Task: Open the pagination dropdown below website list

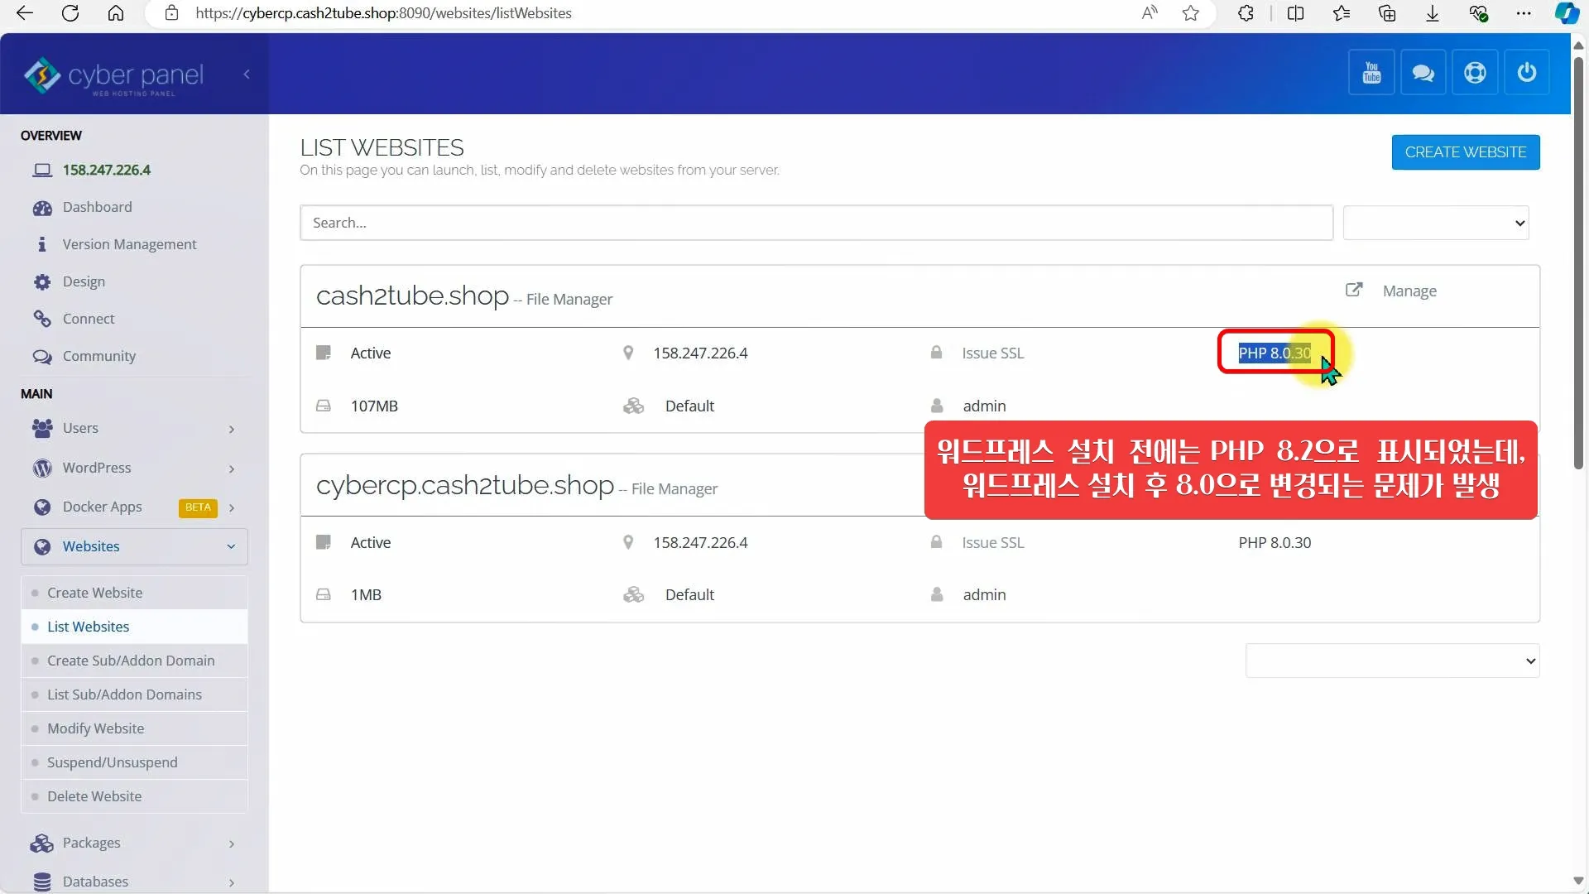Action: coord(1392,661)
